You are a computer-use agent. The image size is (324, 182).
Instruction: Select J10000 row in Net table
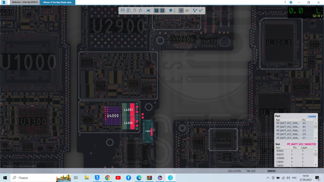(294, 158)
